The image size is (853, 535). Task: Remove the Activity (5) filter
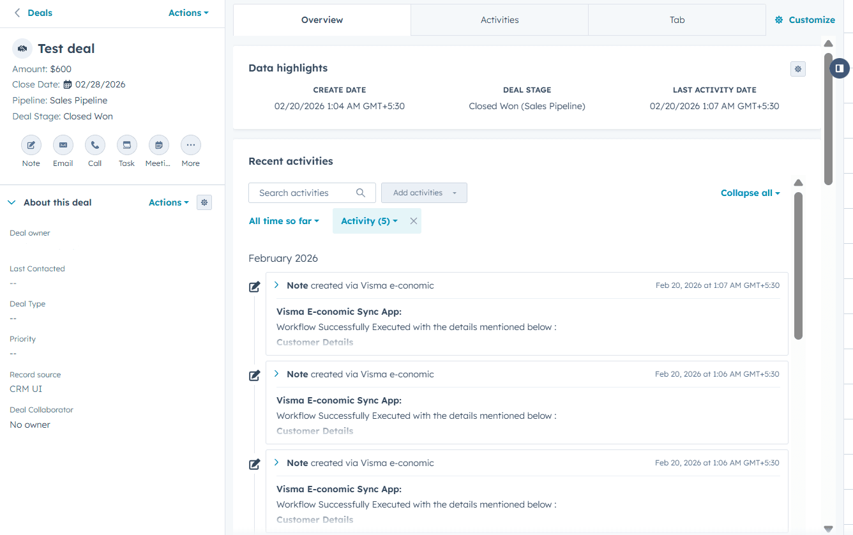pos(412,220)
